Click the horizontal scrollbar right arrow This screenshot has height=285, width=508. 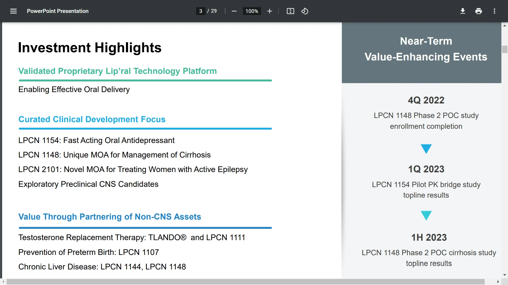pos(498,282)
